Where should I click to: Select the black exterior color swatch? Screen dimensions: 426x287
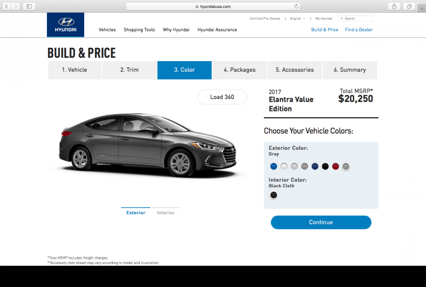pyautogui.click(x=325, y=166)
